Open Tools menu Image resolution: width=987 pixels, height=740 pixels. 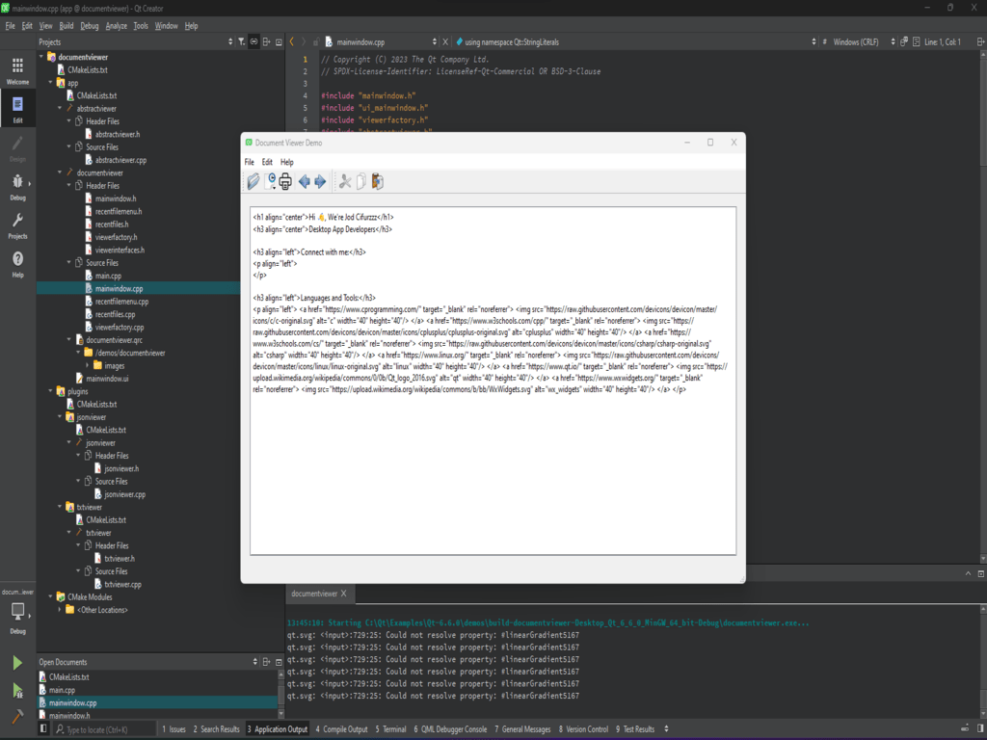[x=141, y=26]
